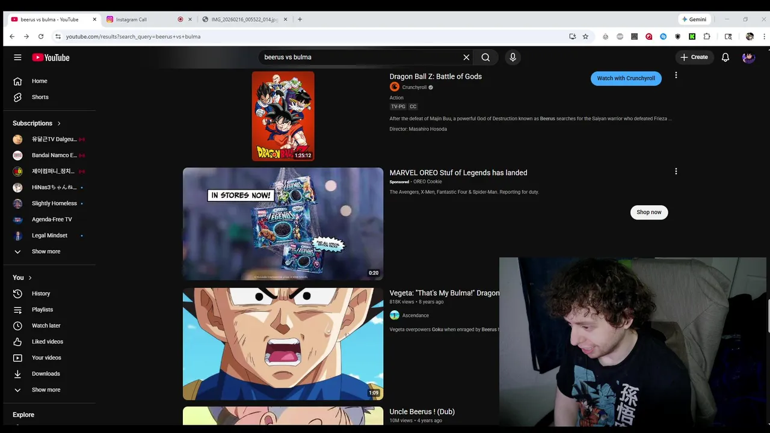Image resolution: width=770 pixels, height=433 pixels.
Task: Open MARVEL OREO Stuf of Legends title
Action: coord(458,173)
